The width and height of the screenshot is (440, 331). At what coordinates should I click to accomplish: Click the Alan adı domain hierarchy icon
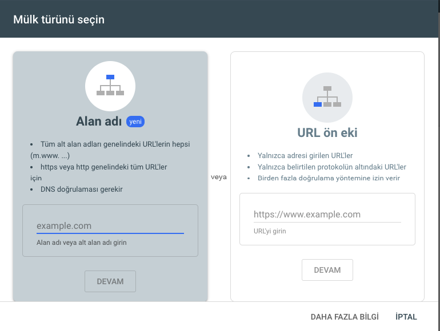pos(110,86)
